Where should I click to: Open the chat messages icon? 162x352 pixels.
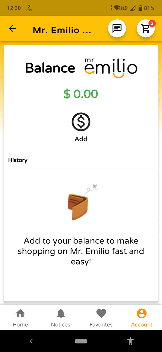117,28
